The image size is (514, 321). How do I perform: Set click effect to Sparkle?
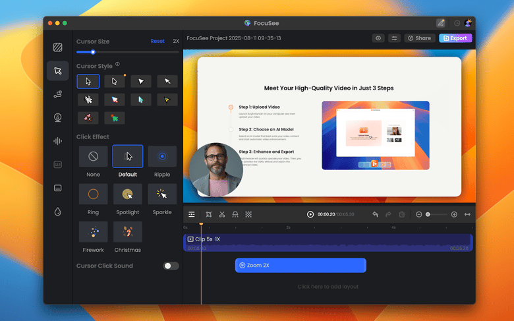tap(162, 194)
